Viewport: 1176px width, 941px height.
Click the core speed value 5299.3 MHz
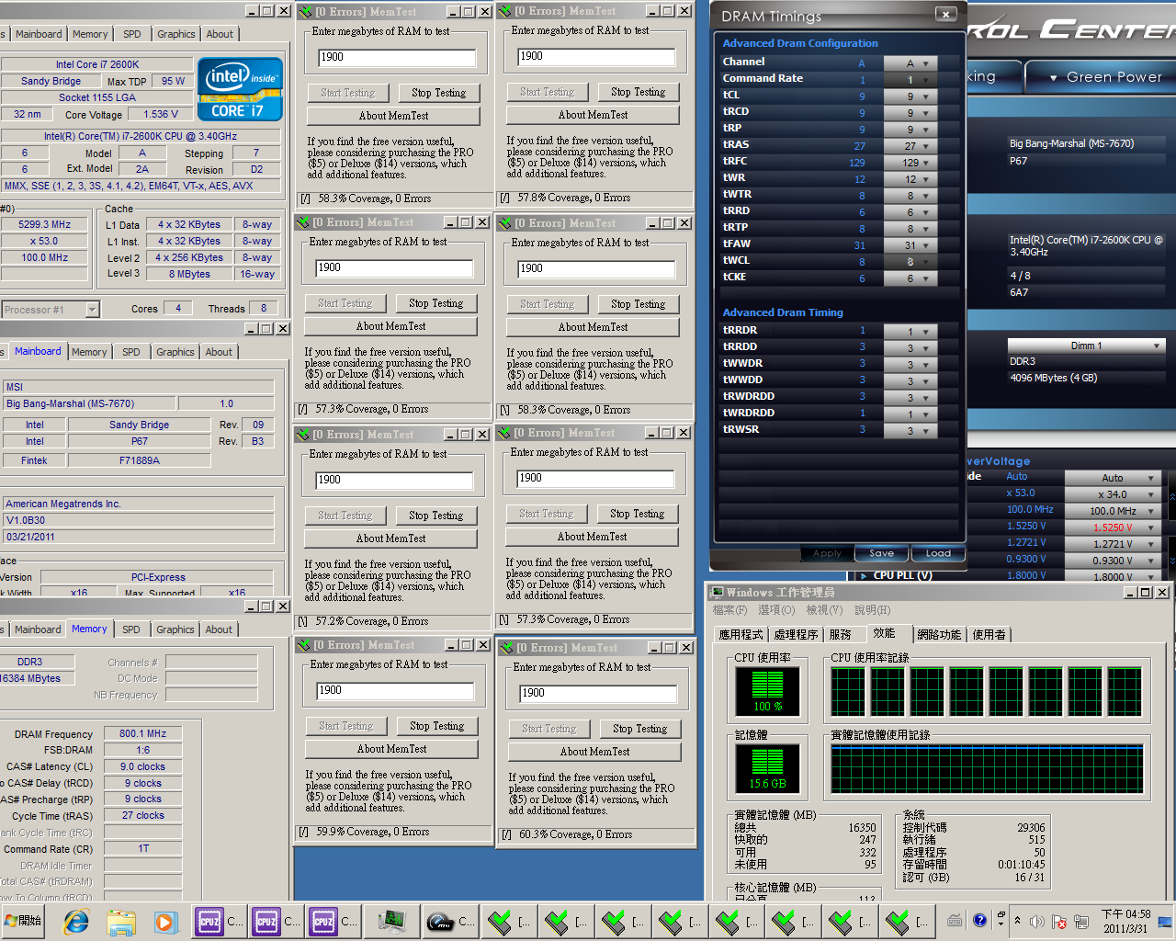tap(45, 224)
